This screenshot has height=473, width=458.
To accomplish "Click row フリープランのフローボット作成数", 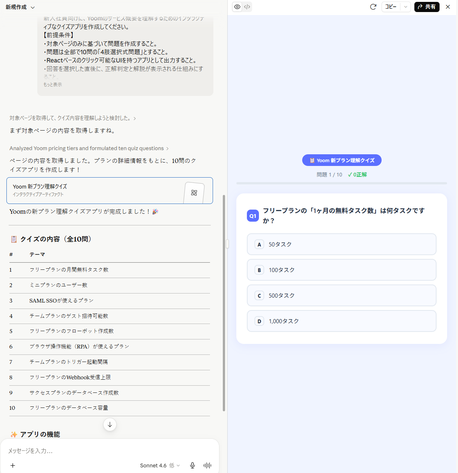I will (x=110, y=331).
